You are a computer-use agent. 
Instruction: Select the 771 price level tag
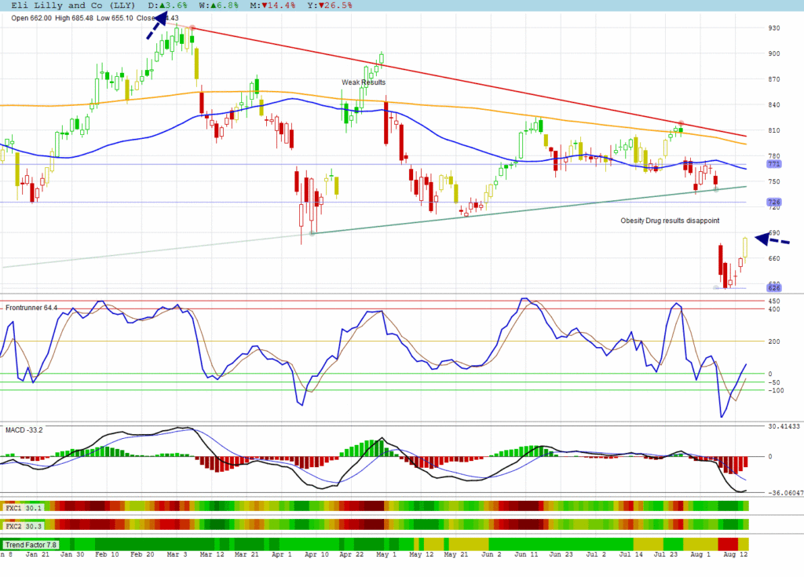point(773,164)
